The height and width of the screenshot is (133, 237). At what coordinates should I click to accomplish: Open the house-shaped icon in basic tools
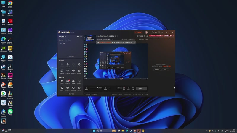tap(68, 88)
